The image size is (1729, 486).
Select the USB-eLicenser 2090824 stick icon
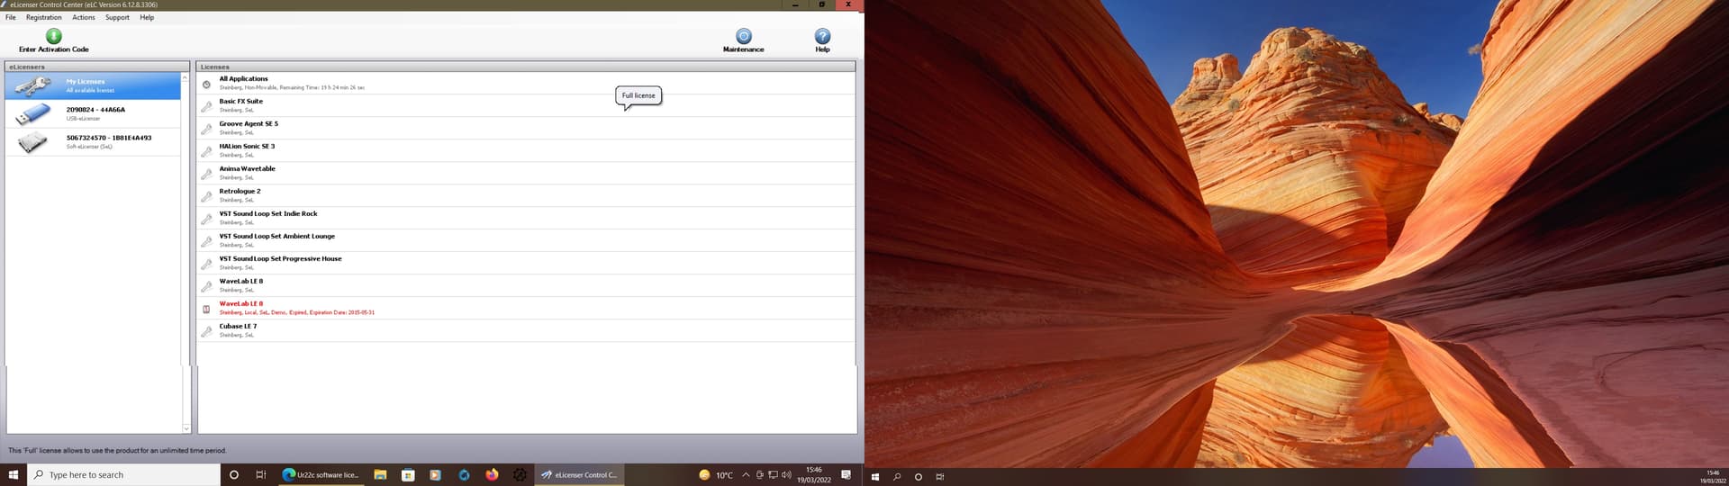coord(32,113)
